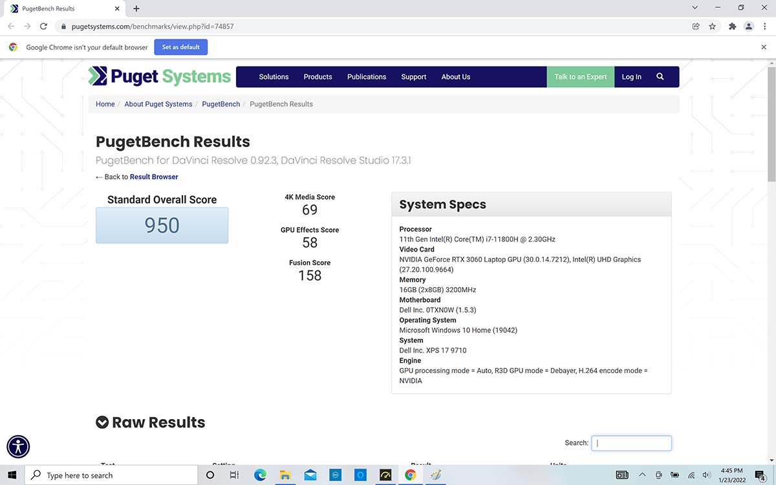
Task: Click the browser forward arrow
Action: click(27, 27)
